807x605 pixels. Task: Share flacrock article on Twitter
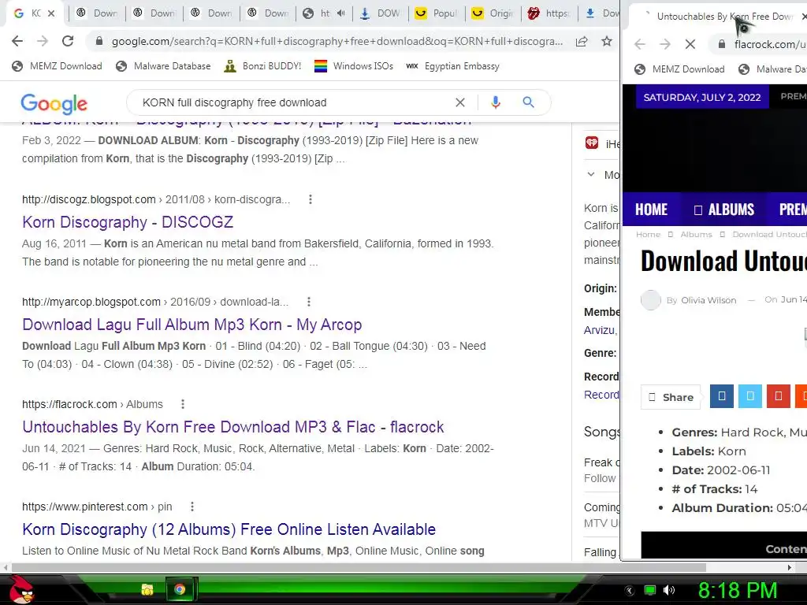pyautogui.click(x=750, y=396)
